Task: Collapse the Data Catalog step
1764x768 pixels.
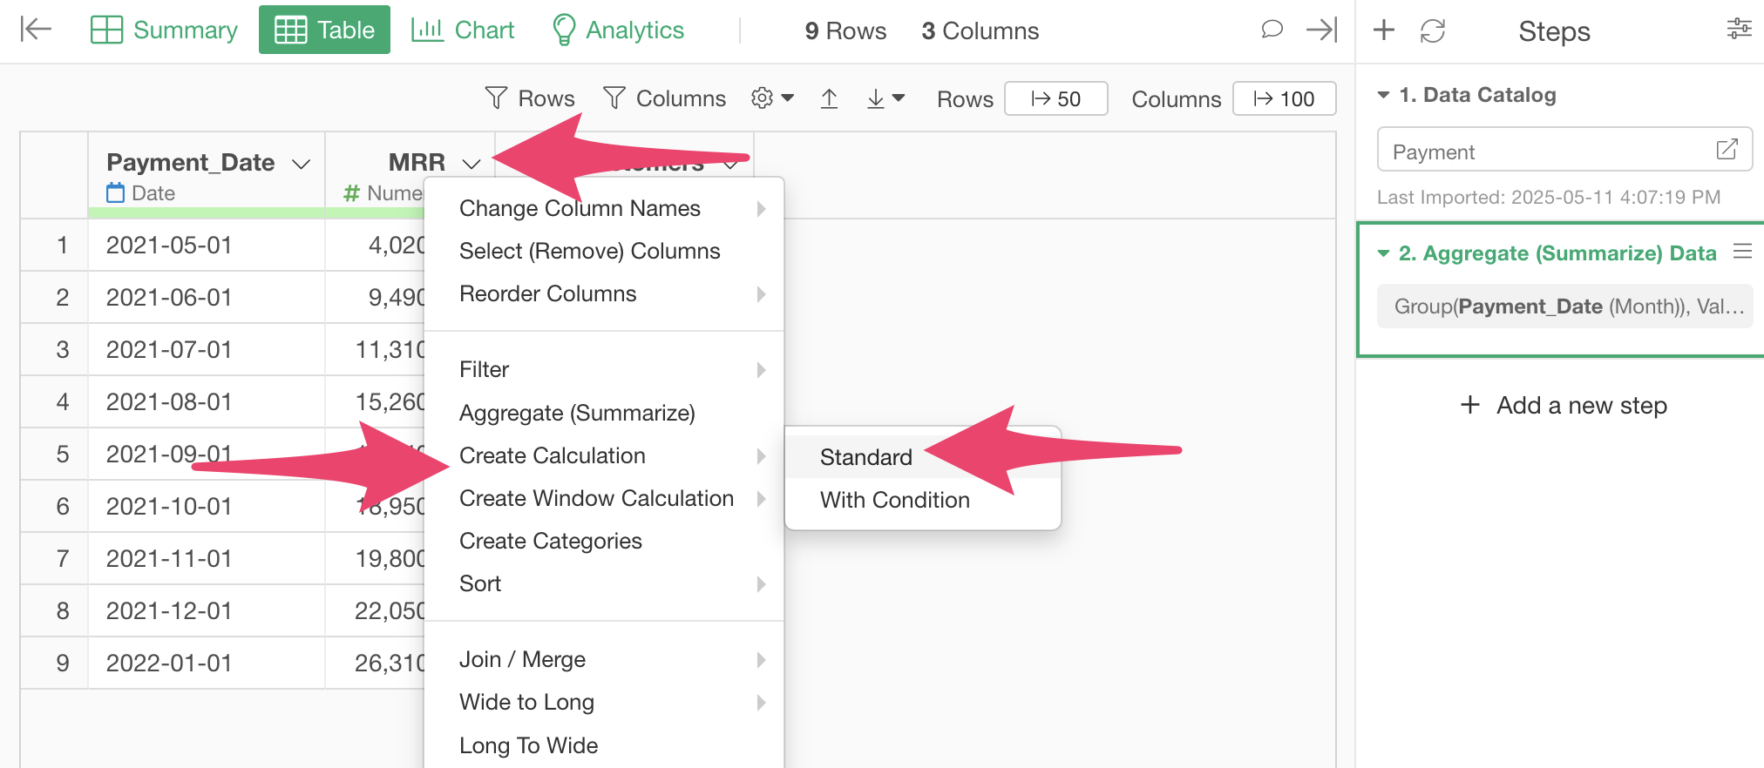Action: (1383, 95)
